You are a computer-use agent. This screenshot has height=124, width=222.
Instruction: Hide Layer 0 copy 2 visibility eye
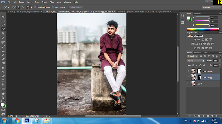(x=188, y=71)
